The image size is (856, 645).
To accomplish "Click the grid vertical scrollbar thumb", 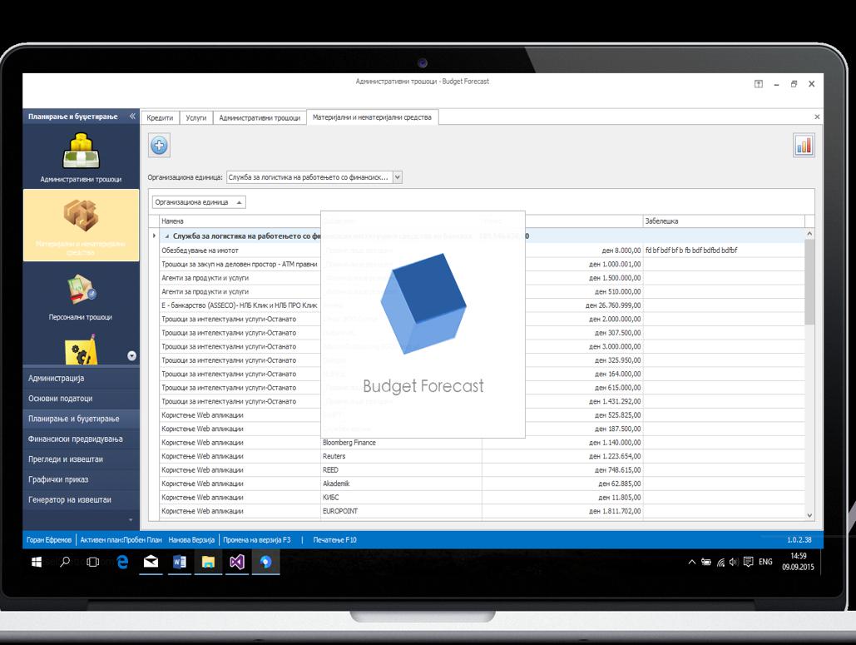I will point(809,282).
